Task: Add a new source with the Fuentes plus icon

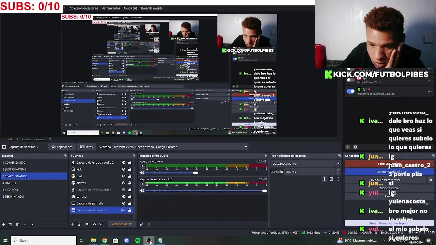Action: click(x=72, y=224)
